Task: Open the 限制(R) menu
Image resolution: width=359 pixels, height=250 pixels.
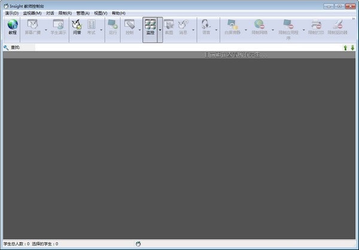Action: [x=65, y=13]
